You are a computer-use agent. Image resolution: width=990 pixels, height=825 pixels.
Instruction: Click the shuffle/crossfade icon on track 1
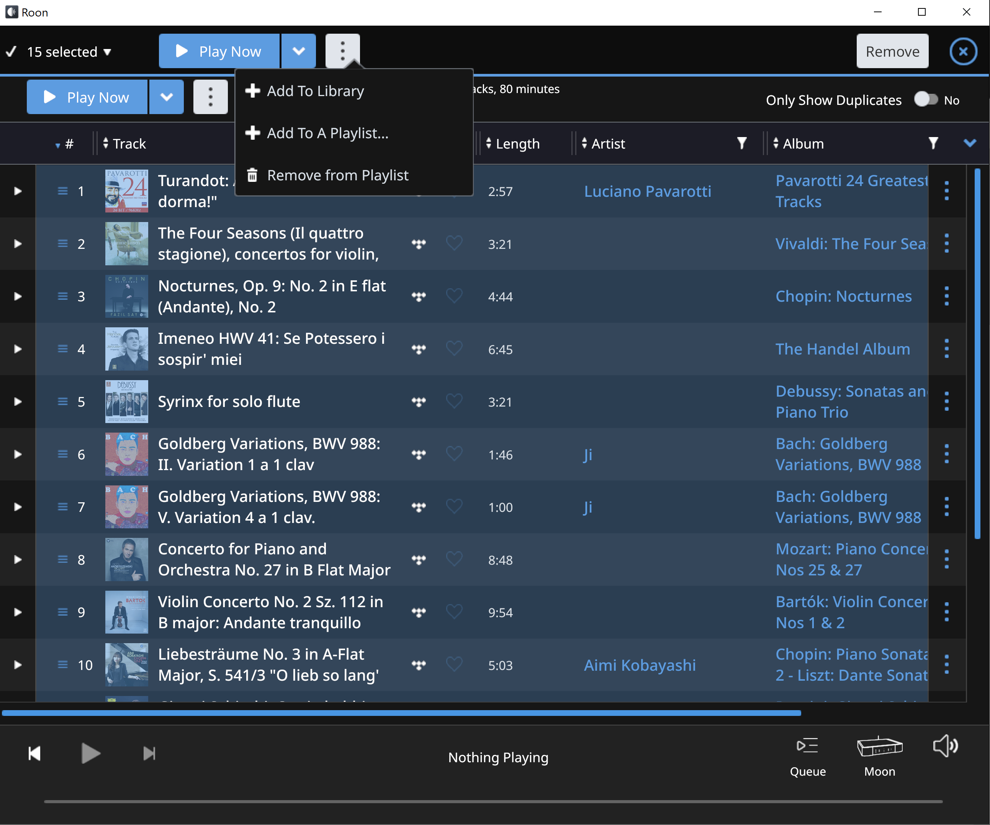419,191
